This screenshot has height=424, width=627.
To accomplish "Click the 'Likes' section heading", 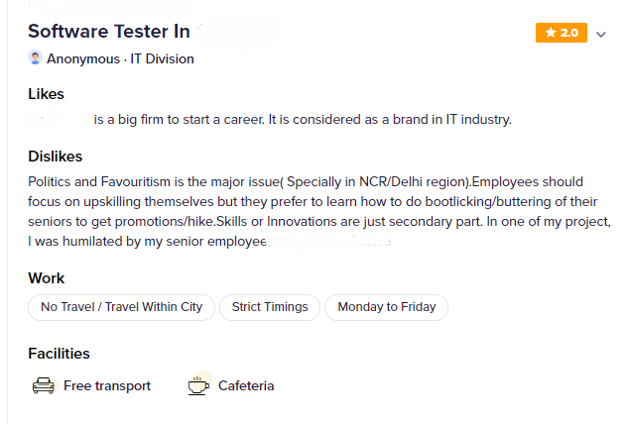I will [46, 94].
